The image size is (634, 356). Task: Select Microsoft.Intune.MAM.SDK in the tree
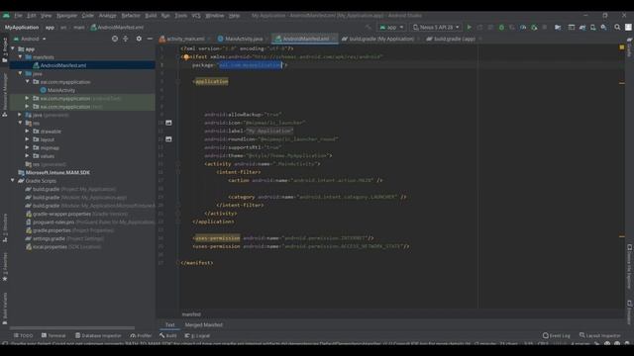[57, 172]
